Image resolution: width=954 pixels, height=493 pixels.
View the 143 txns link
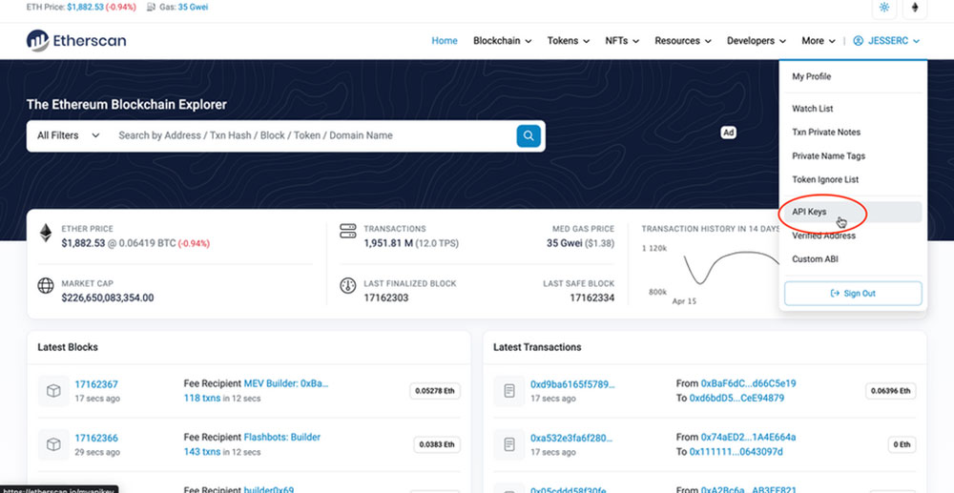pyautogui.click(x=202, y=452)
